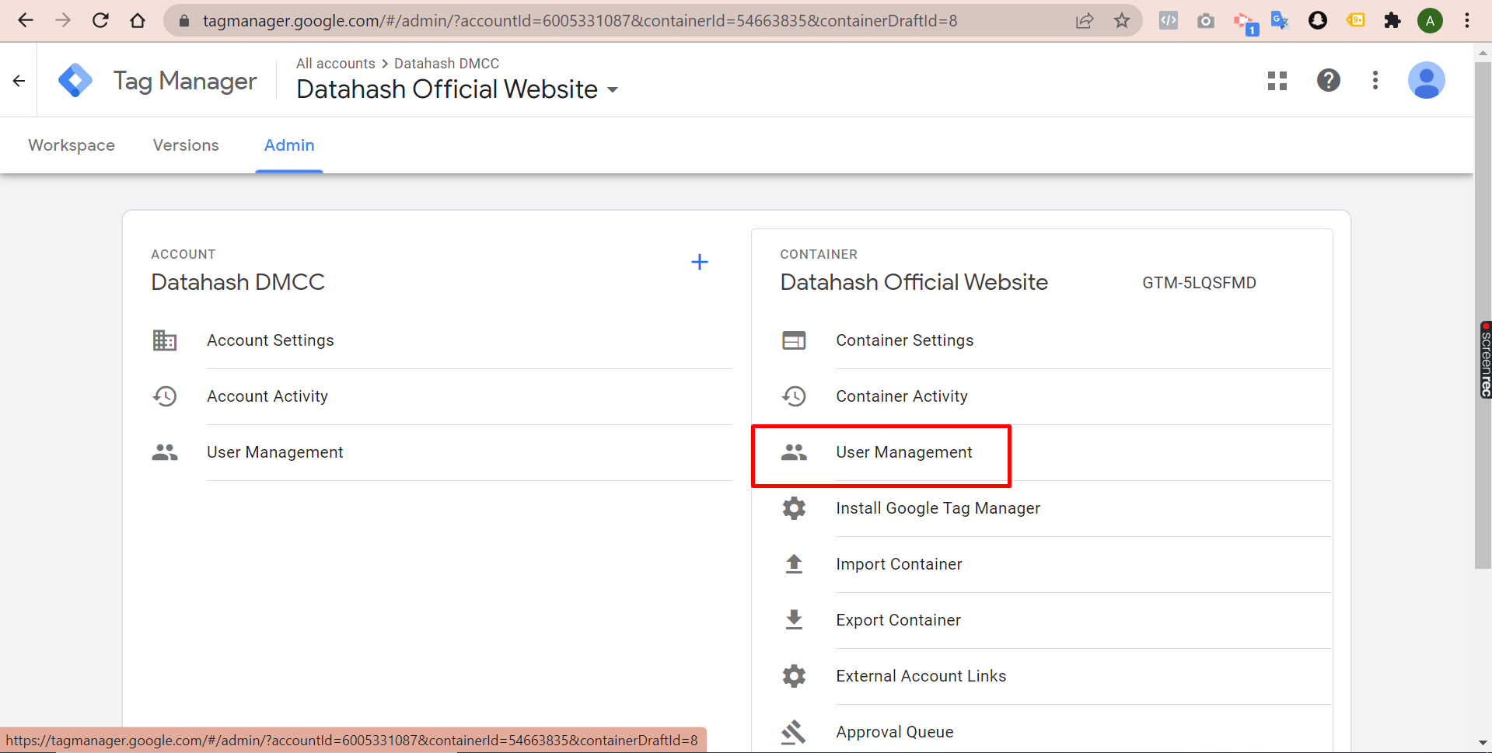Open Tag Manager more options menu
1492x753 pixels.
1375,80
